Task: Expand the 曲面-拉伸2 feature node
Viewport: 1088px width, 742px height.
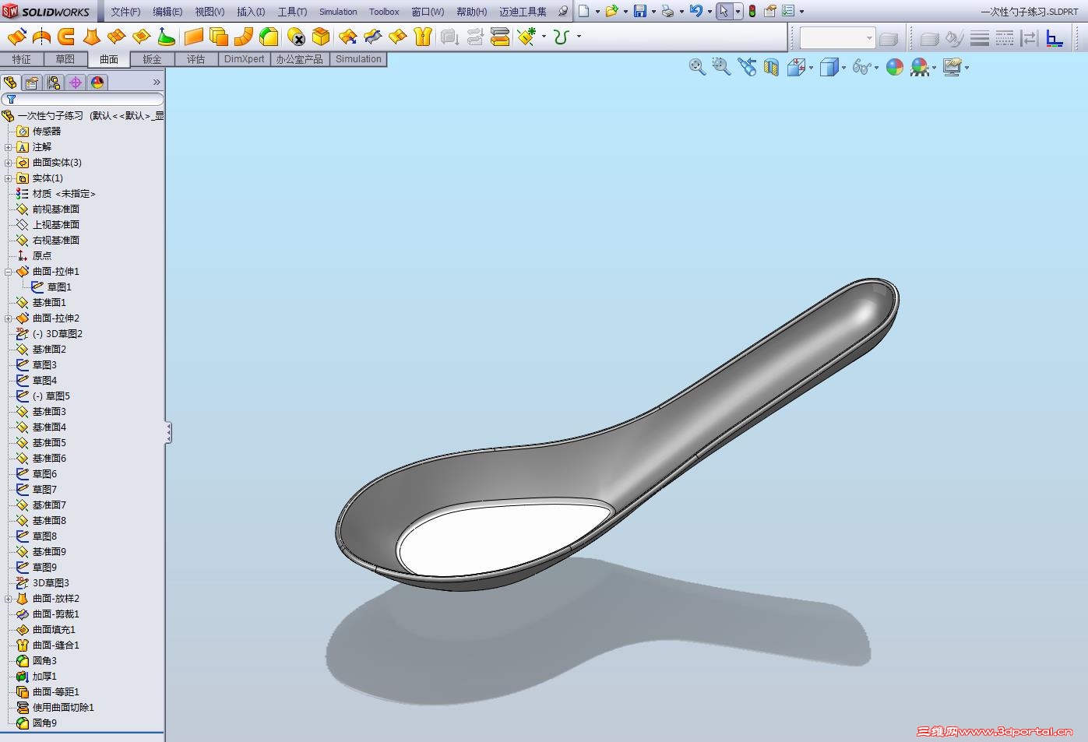Action: pyautogui.click(x=9, y=318)
